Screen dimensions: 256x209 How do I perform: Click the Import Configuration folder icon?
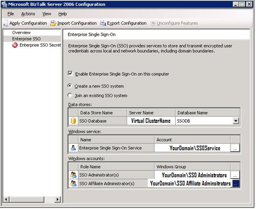pyautogui.click(x=53, y=23)
